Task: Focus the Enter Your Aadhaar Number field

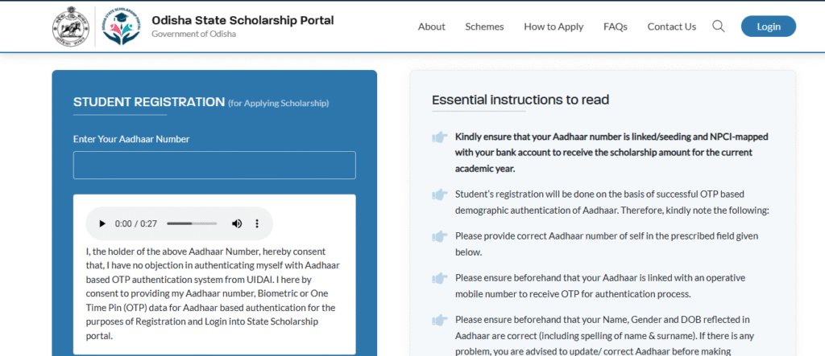Action: (214, 166)
